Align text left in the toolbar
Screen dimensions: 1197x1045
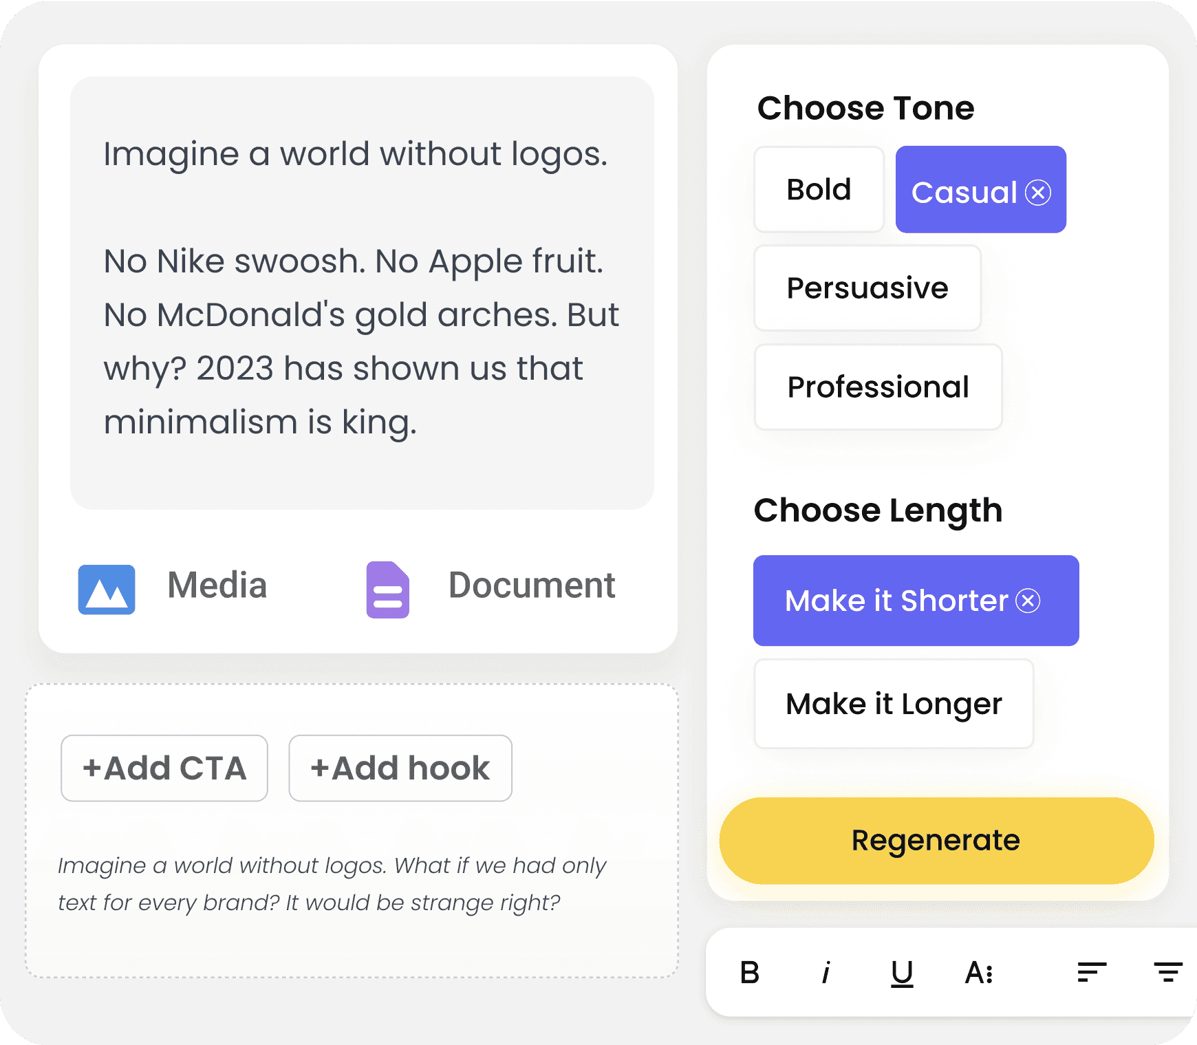point(1092,972)
